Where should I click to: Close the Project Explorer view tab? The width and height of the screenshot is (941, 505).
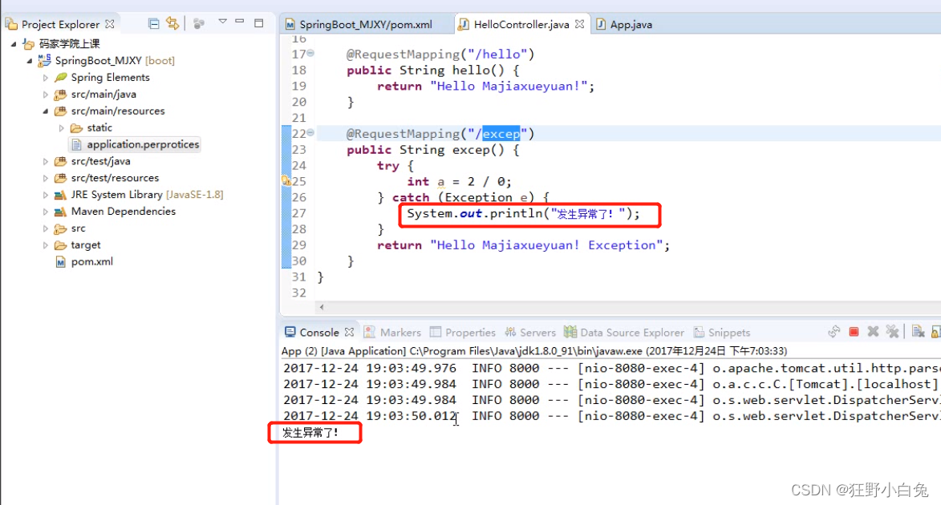[110, 24]
